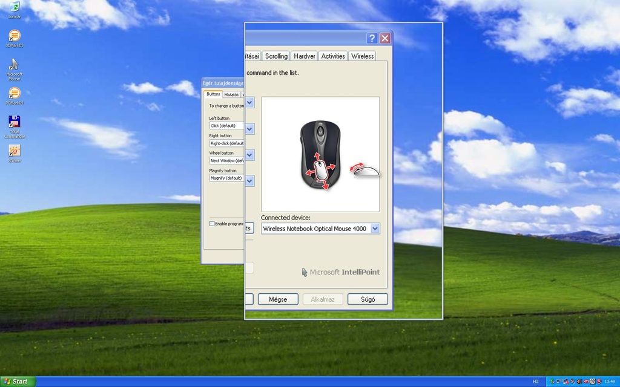Open the PCMark04 desktop shortcut

15,96
